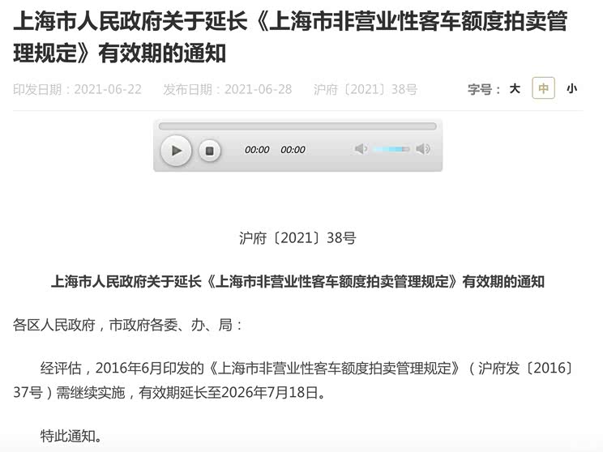Click the elapsed time 00:00 display
Screen dimensions: 603x452
point(257,150)
